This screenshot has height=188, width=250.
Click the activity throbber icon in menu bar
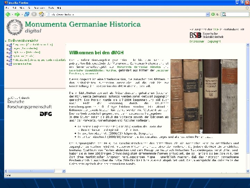pyautogui.click(x=247, y=8)
